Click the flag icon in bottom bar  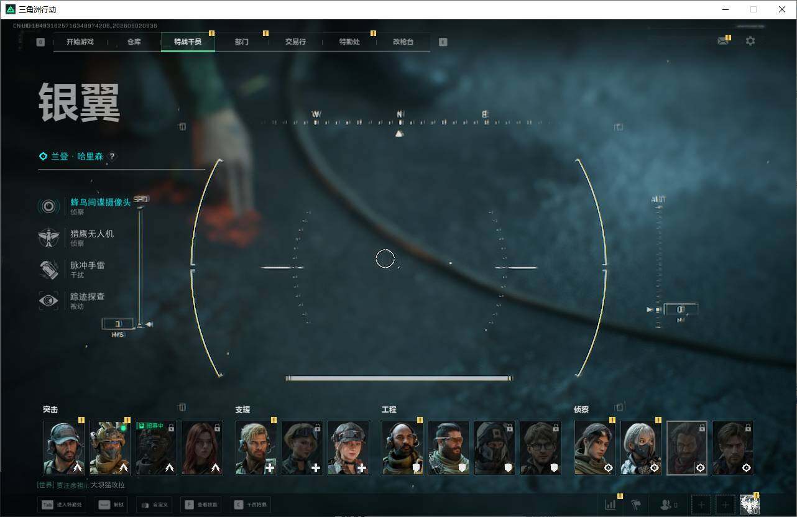point(635,505)
